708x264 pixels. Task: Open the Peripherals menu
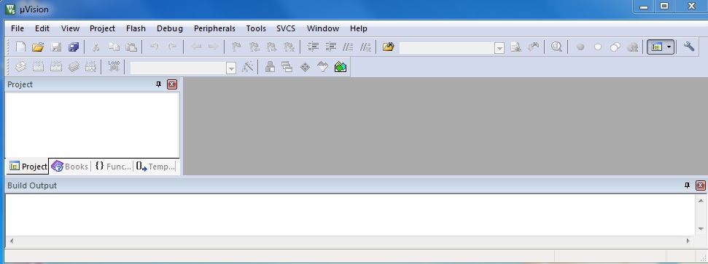tap(214, 28)
